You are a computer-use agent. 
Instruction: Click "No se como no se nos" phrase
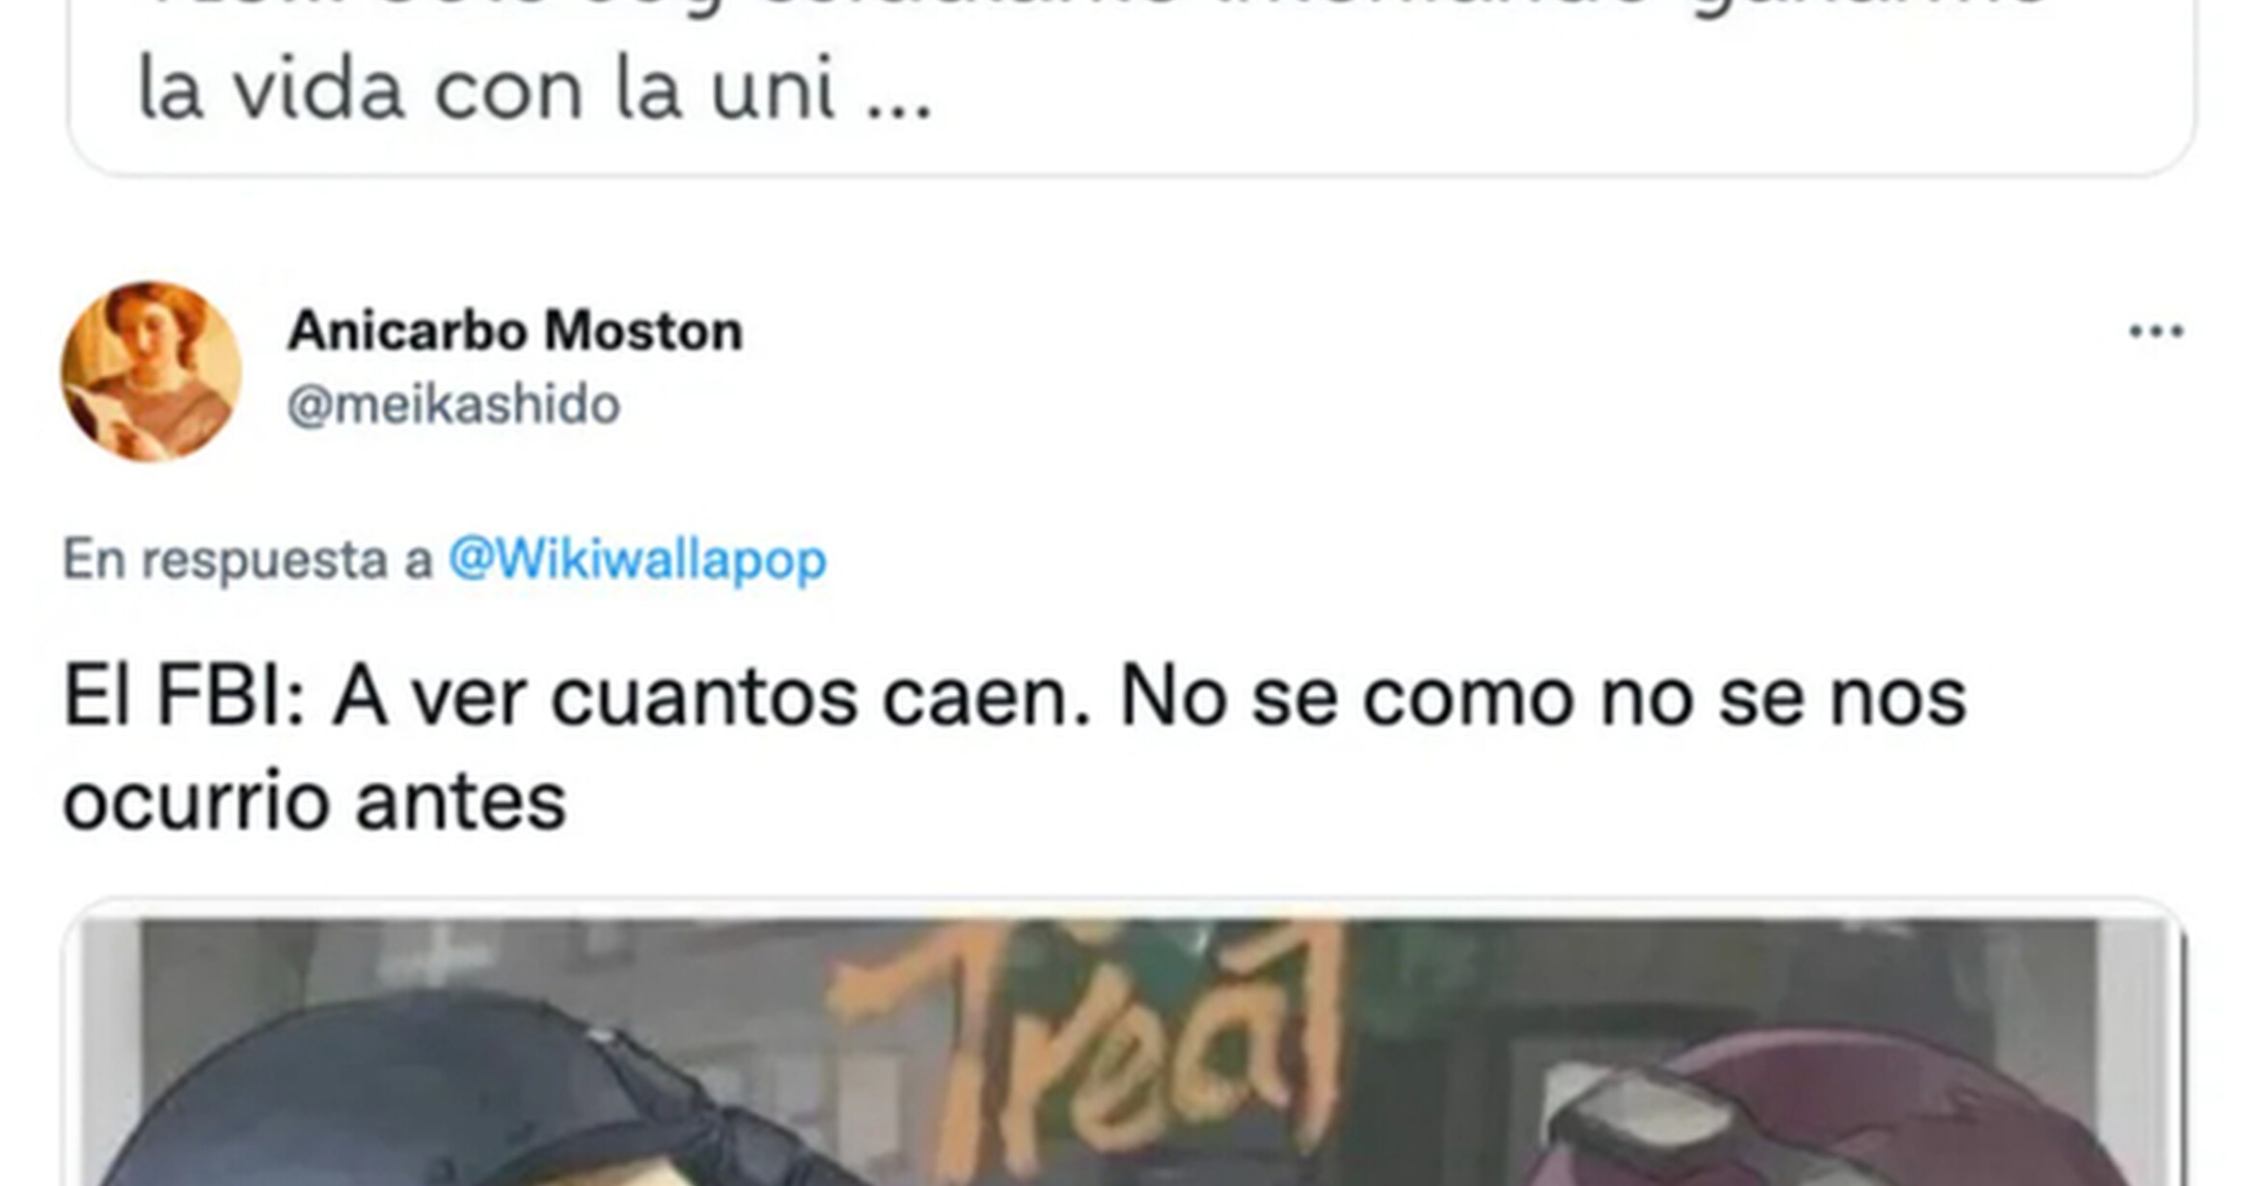[x=1543, y=696]
